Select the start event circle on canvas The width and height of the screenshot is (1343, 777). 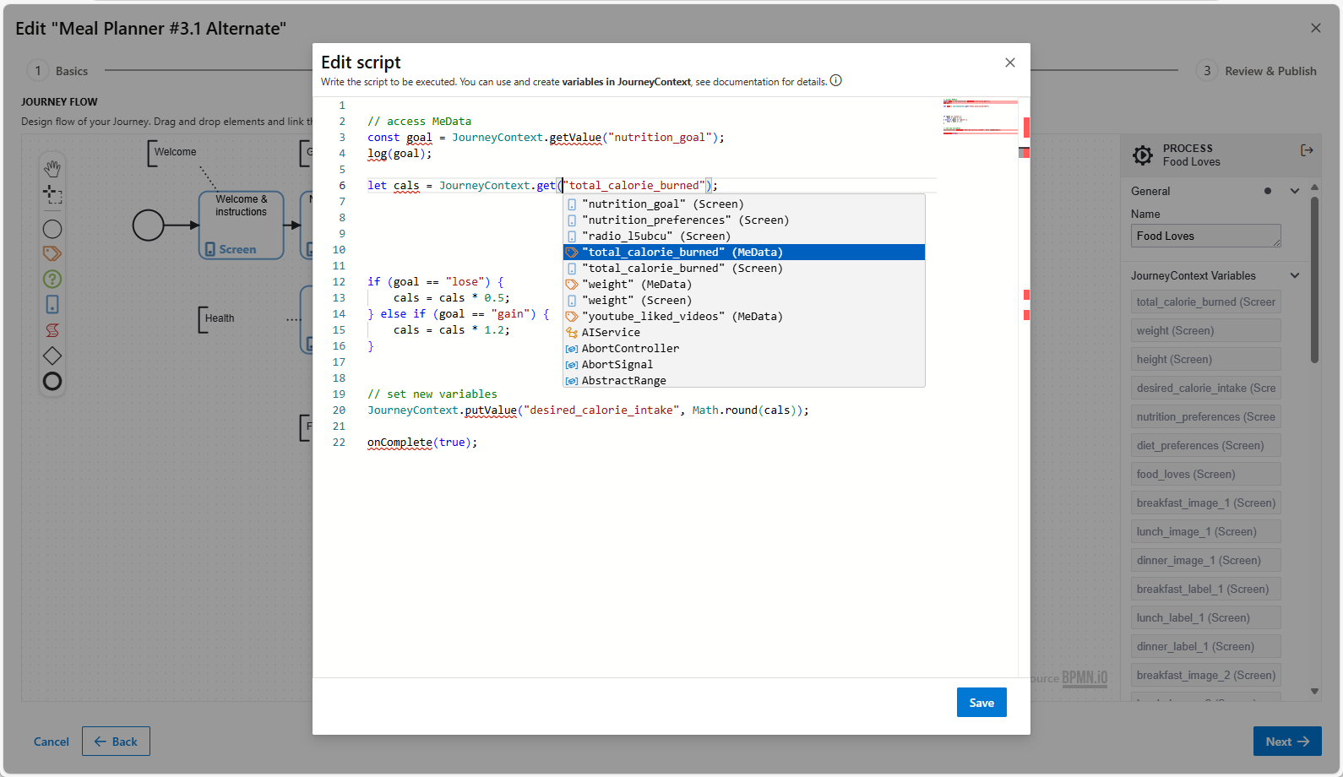(x=149, y=225)
